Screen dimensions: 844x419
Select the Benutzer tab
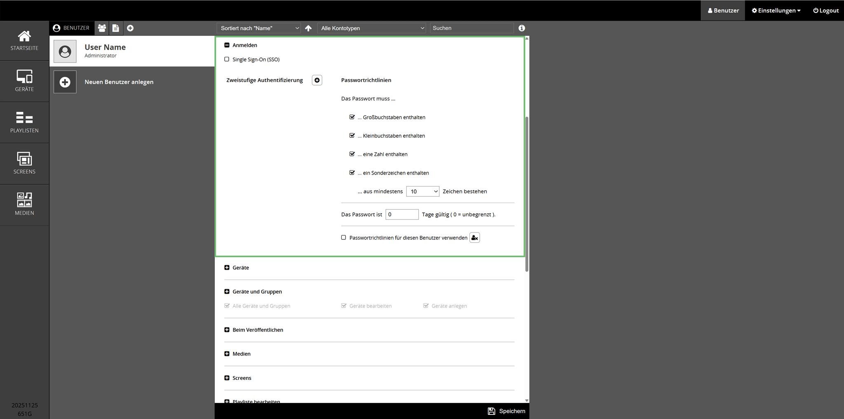click(x=71, y=28)
